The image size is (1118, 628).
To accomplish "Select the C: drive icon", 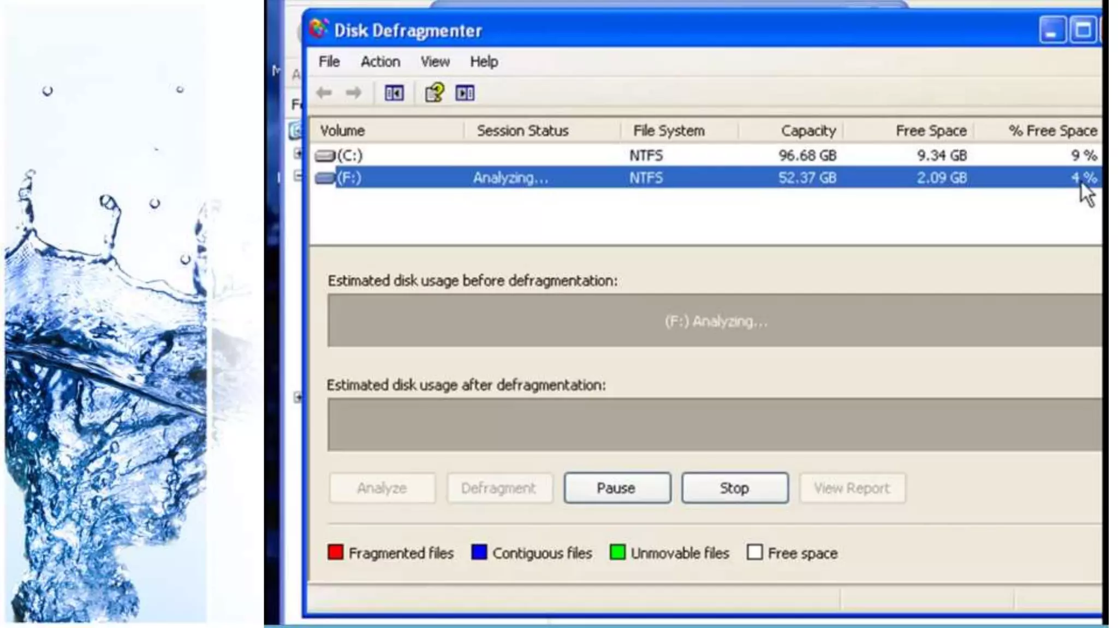I will click(x=325, y=156).
